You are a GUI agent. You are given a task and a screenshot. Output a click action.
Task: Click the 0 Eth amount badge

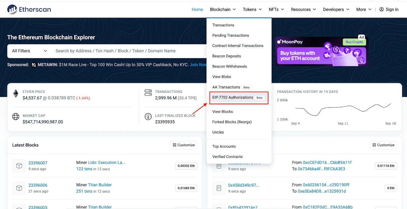[x=391, y=188]
